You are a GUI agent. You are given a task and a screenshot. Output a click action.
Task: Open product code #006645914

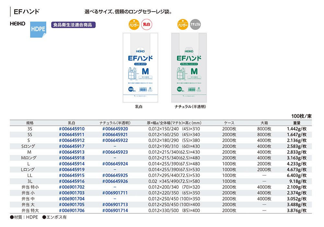click(72, 164)
